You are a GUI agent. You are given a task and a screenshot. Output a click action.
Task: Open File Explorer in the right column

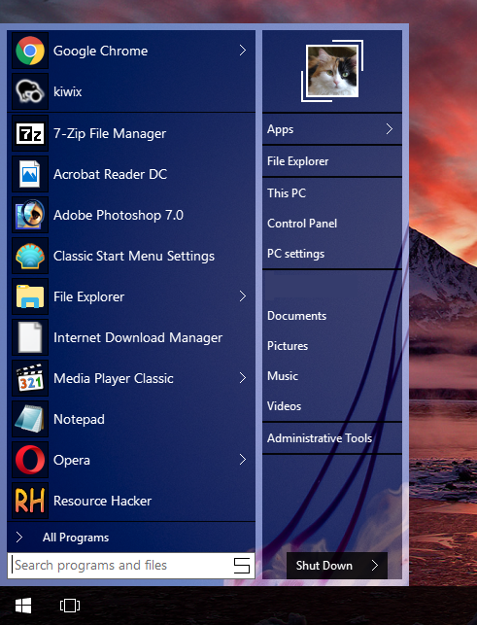point(332,161)
